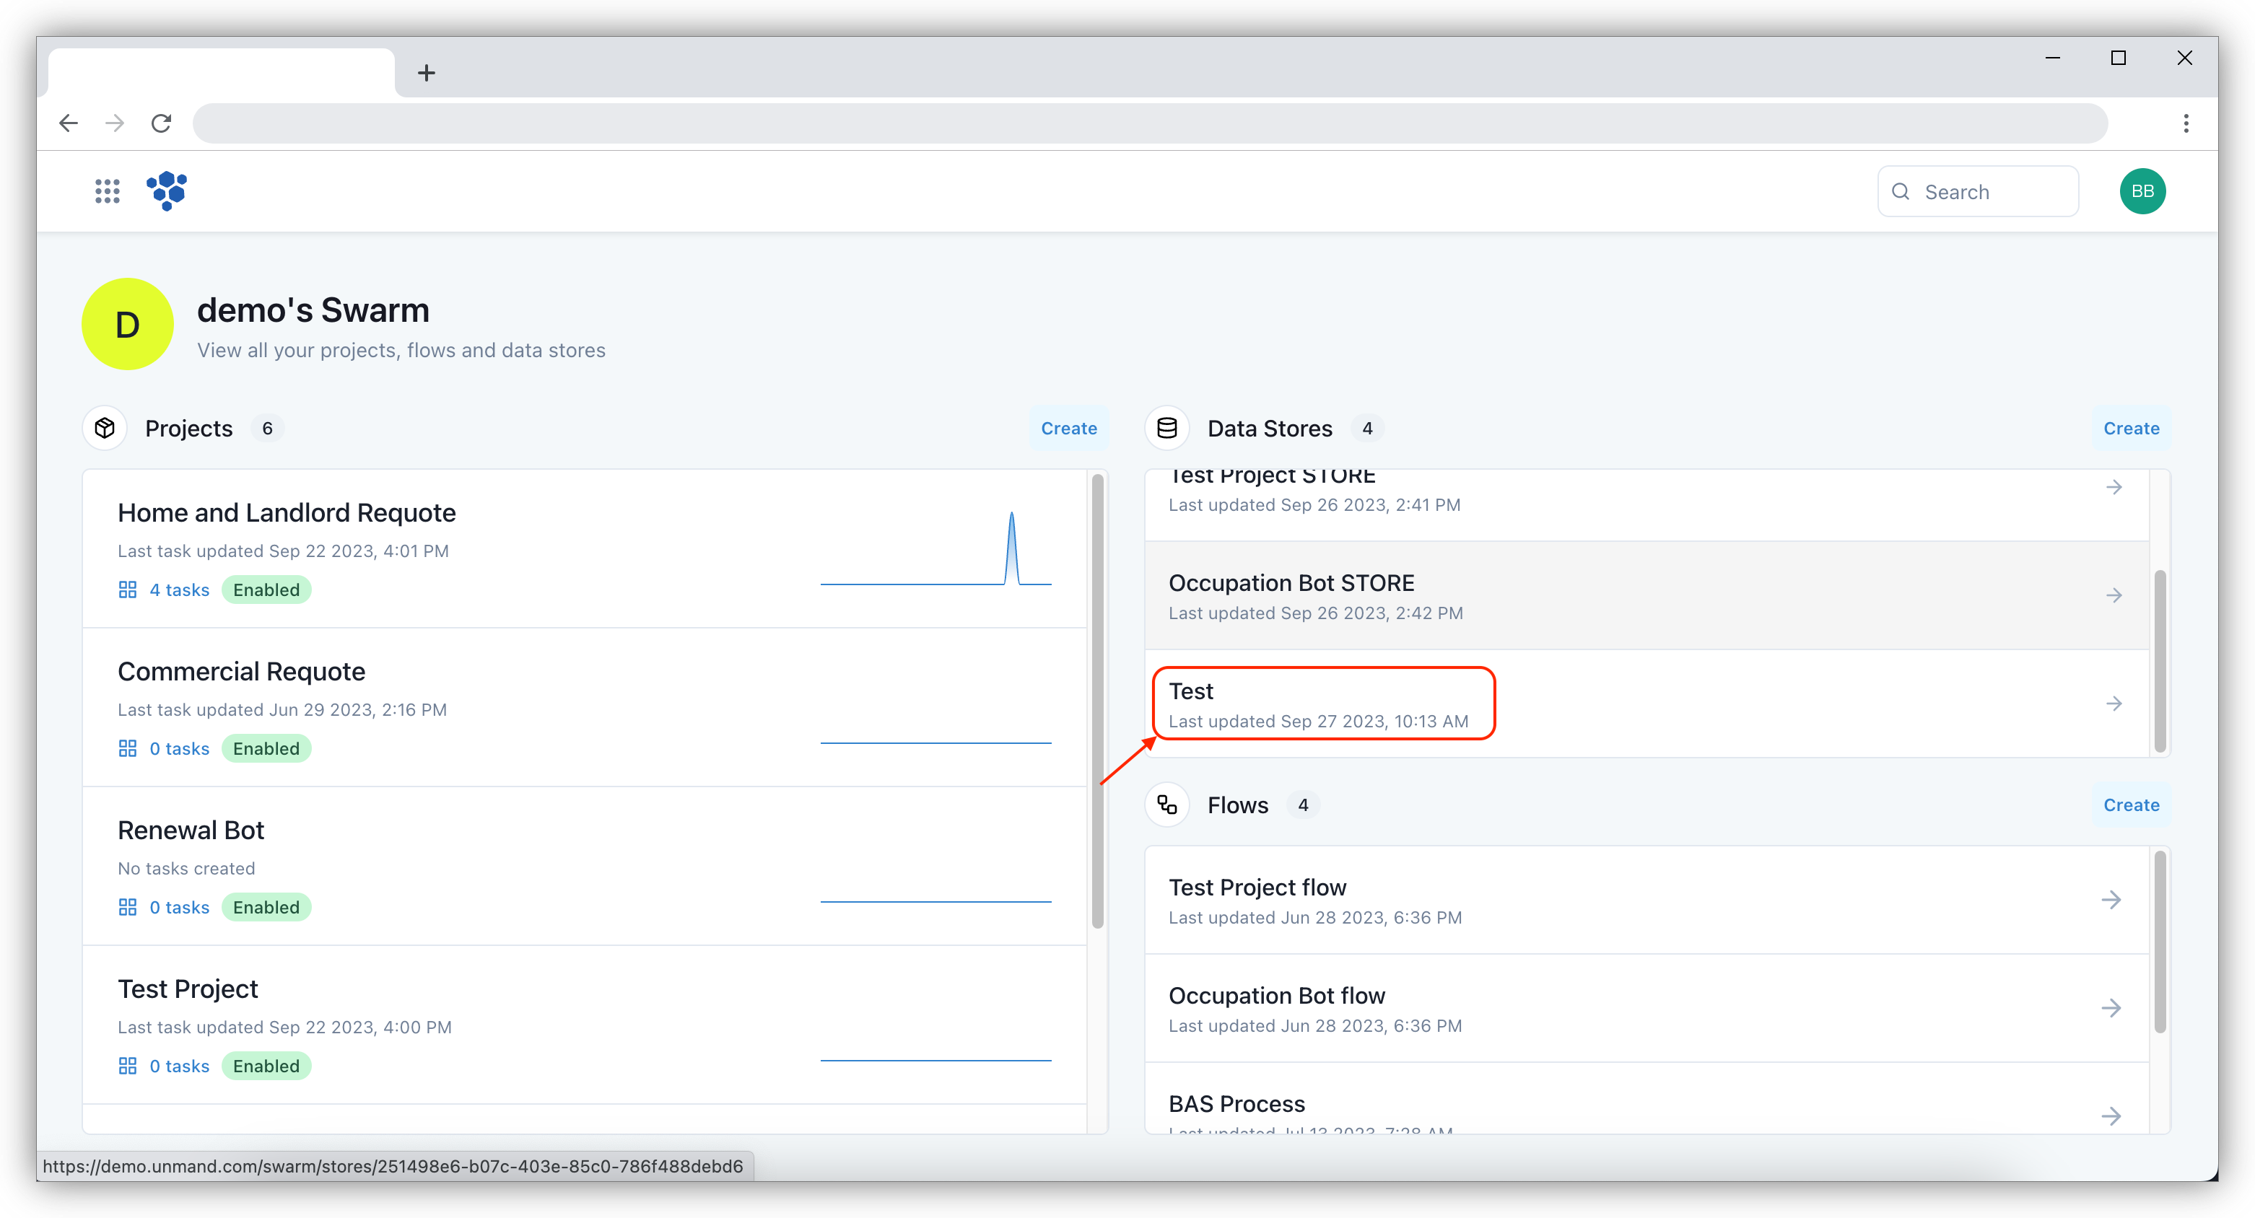The image size is (2255, 1218).
Task: Click the hexagonal logo icon
Action: pos(167,190)
